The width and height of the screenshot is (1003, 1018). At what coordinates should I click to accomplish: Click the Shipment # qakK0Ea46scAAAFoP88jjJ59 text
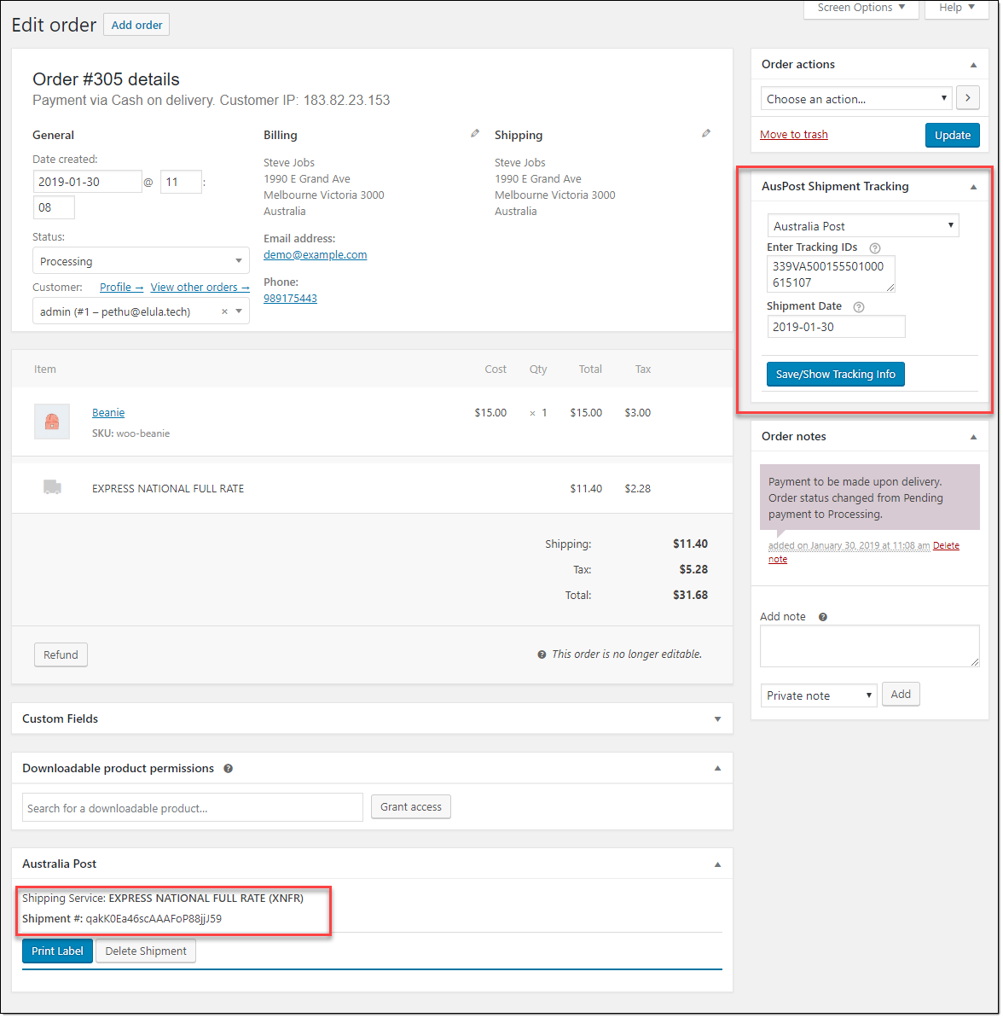122,919
